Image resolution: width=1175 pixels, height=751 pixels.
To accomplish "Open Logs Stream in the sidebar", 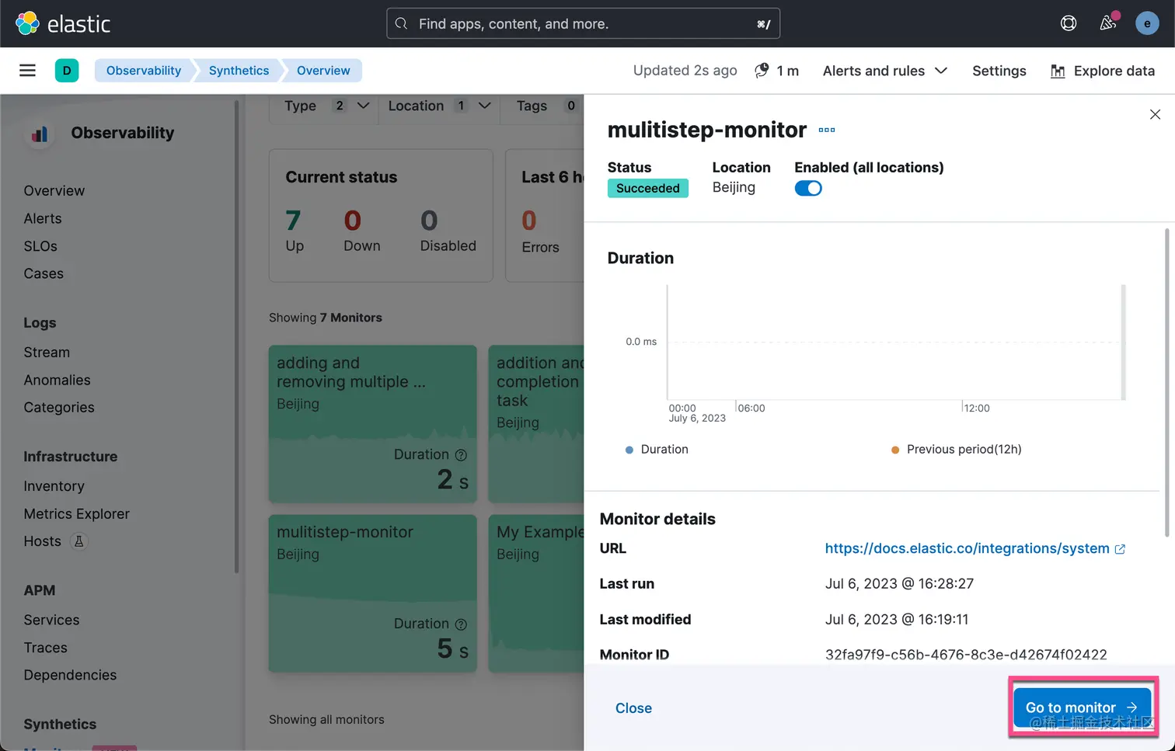I will point(47,353).
